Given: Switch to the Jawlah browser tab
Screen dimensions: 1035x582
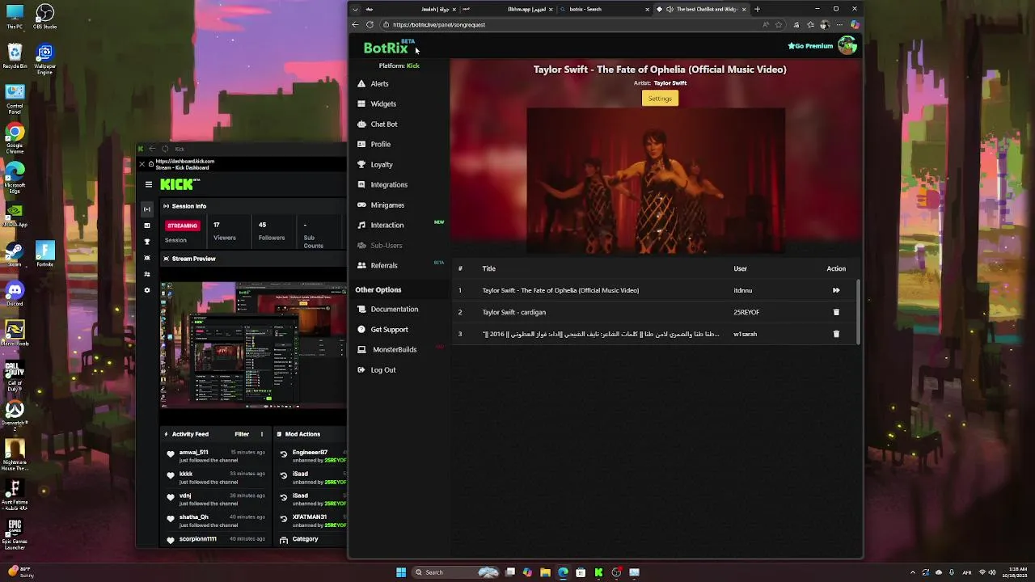Looking at the screenshot, I should pos(412,9).
